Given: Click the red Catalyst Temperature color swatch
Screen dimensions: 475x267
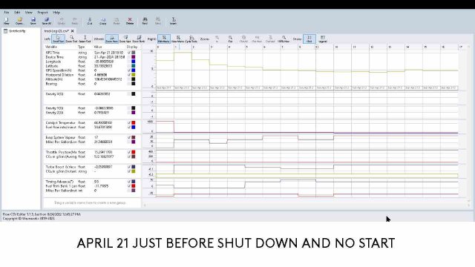Looking at the screenshot, I should point(134,123).
